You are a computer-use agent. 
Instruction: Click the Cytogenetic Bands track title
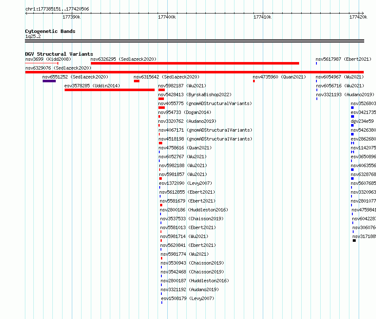pos(50,31)
